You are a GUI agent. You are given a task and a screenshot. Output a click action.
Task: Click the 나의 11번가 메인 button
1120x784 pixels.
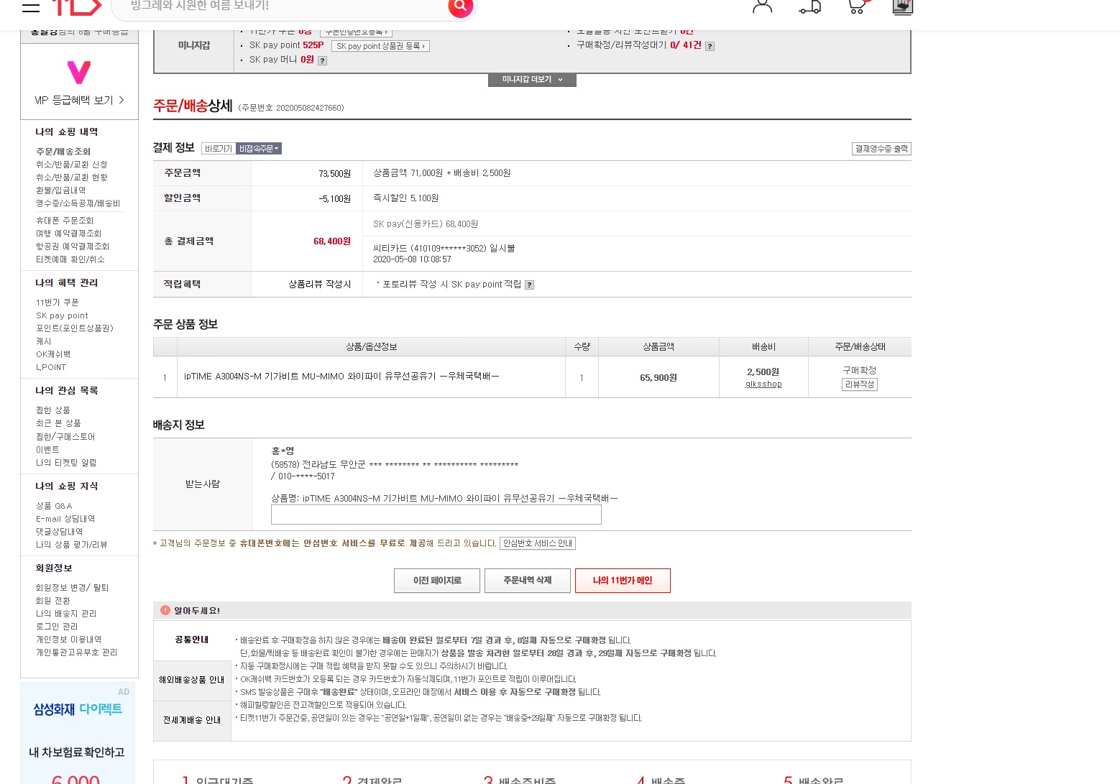(x=623, y=581)
